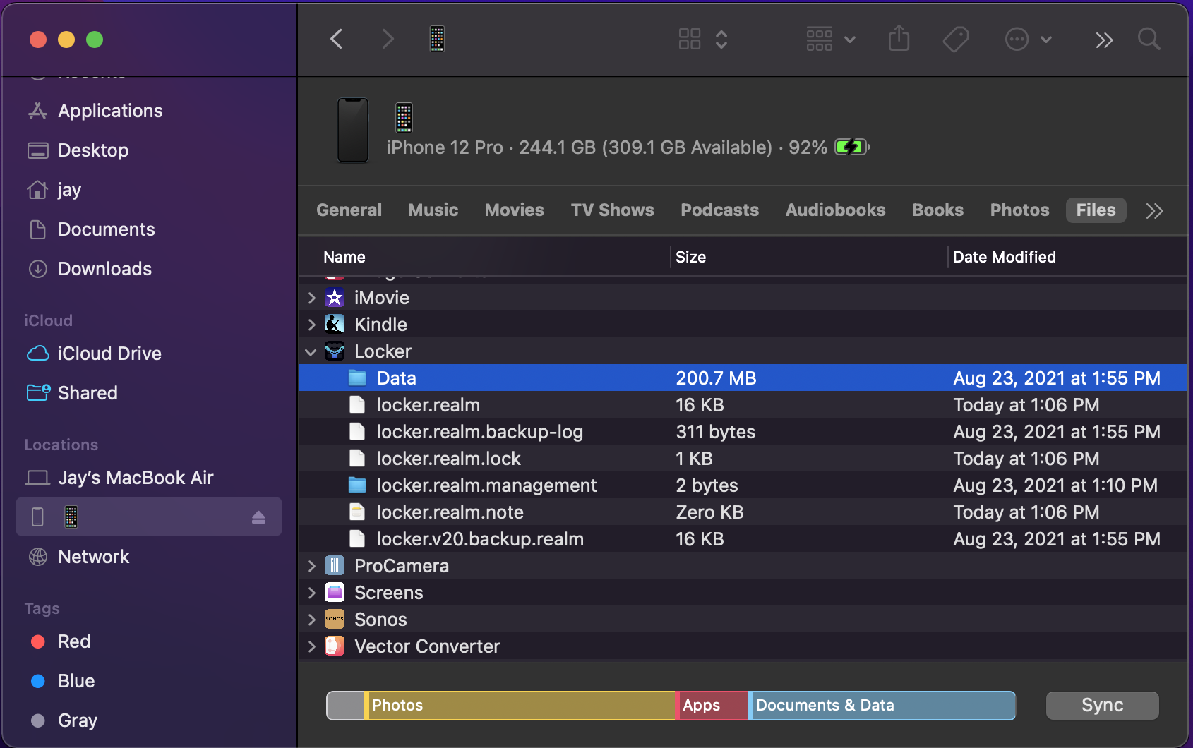Open the Finder search magnifier
Screen dimensions: 1193x748
[x=1149, y=39]
